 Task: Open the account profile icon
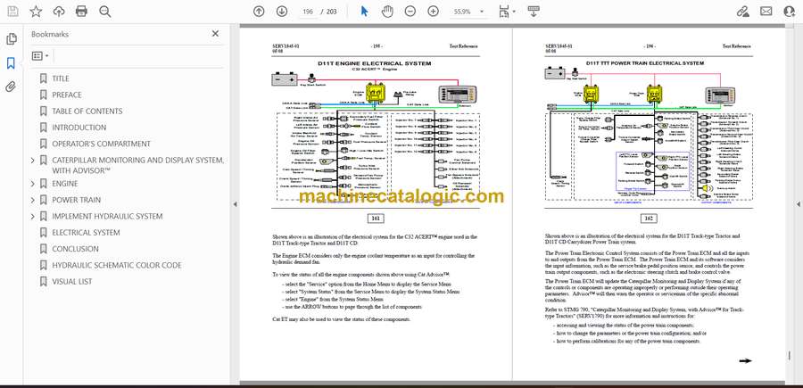[x=790, y=12]
